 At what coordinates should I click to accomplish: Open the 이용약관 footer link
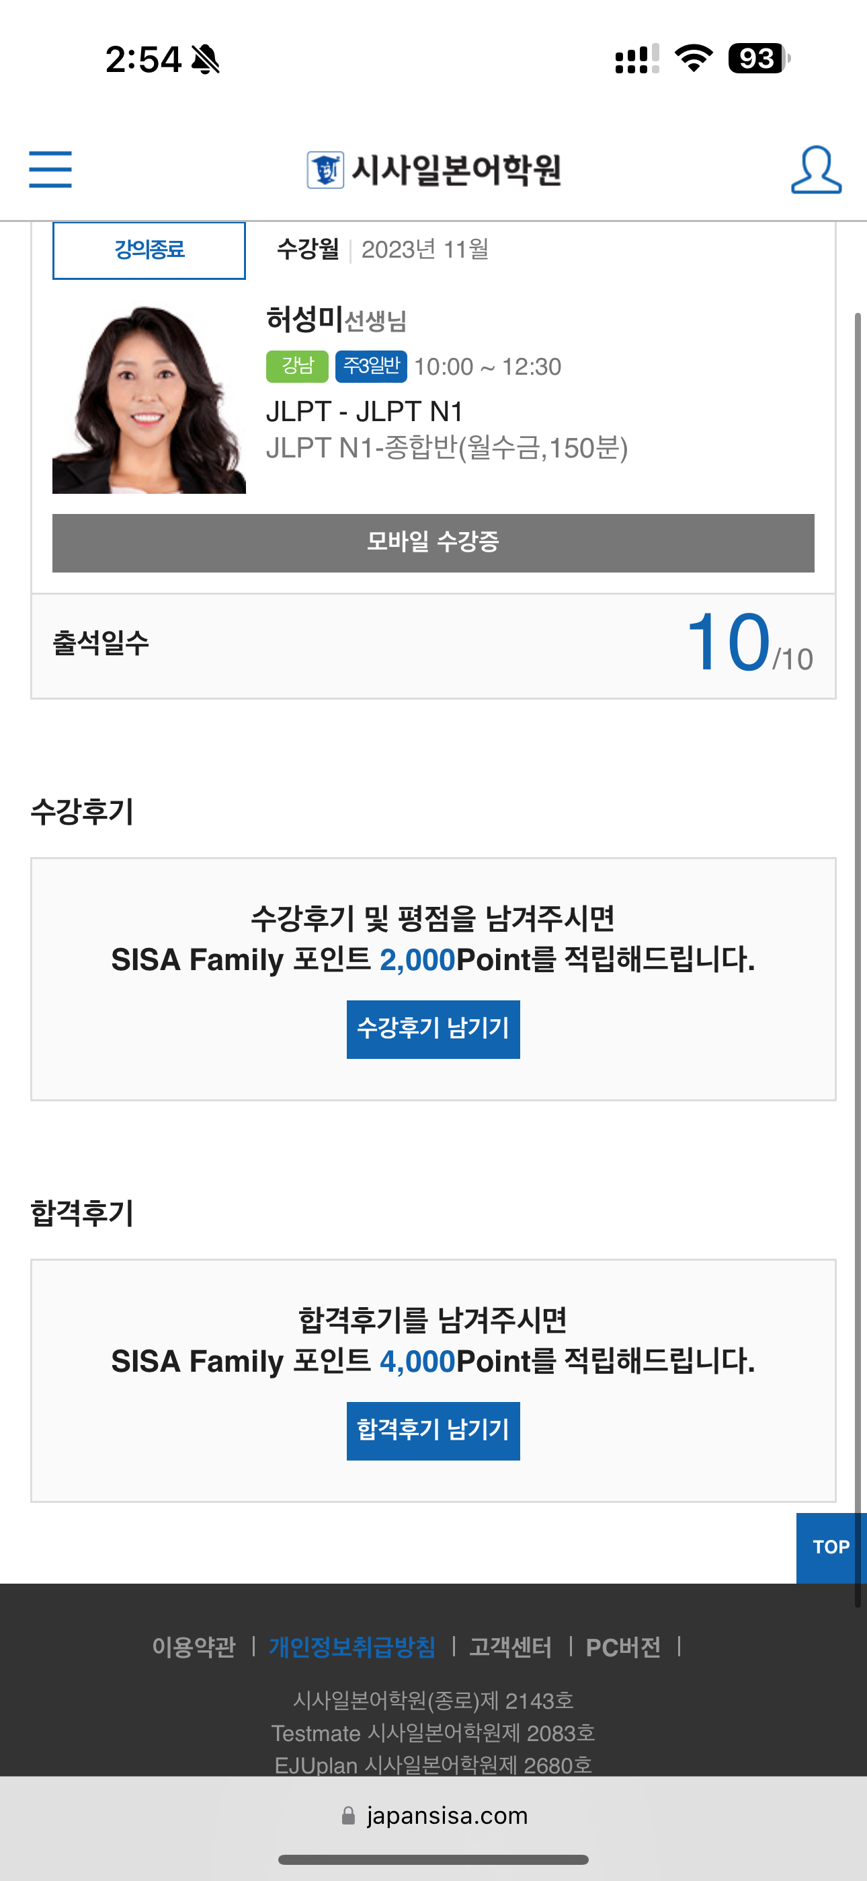194,1647
